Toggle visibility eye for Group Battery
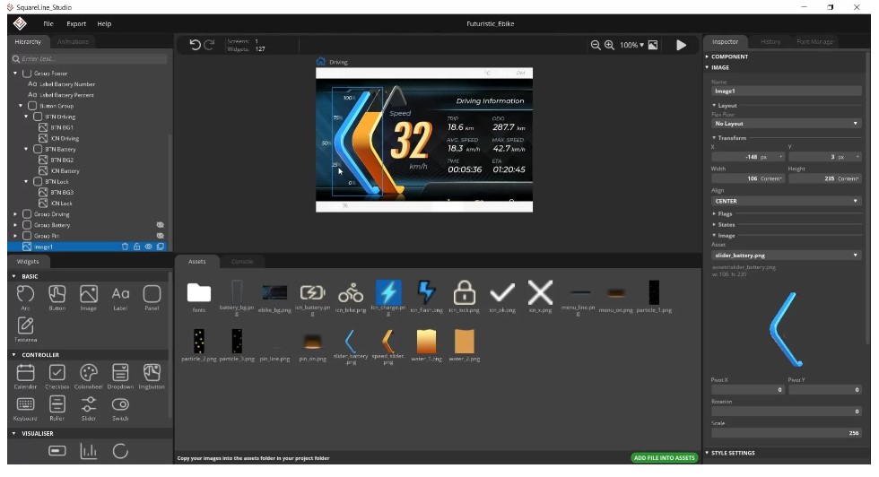Image resolution: width=879 pixels, height=477 pixels. point(161,225)
